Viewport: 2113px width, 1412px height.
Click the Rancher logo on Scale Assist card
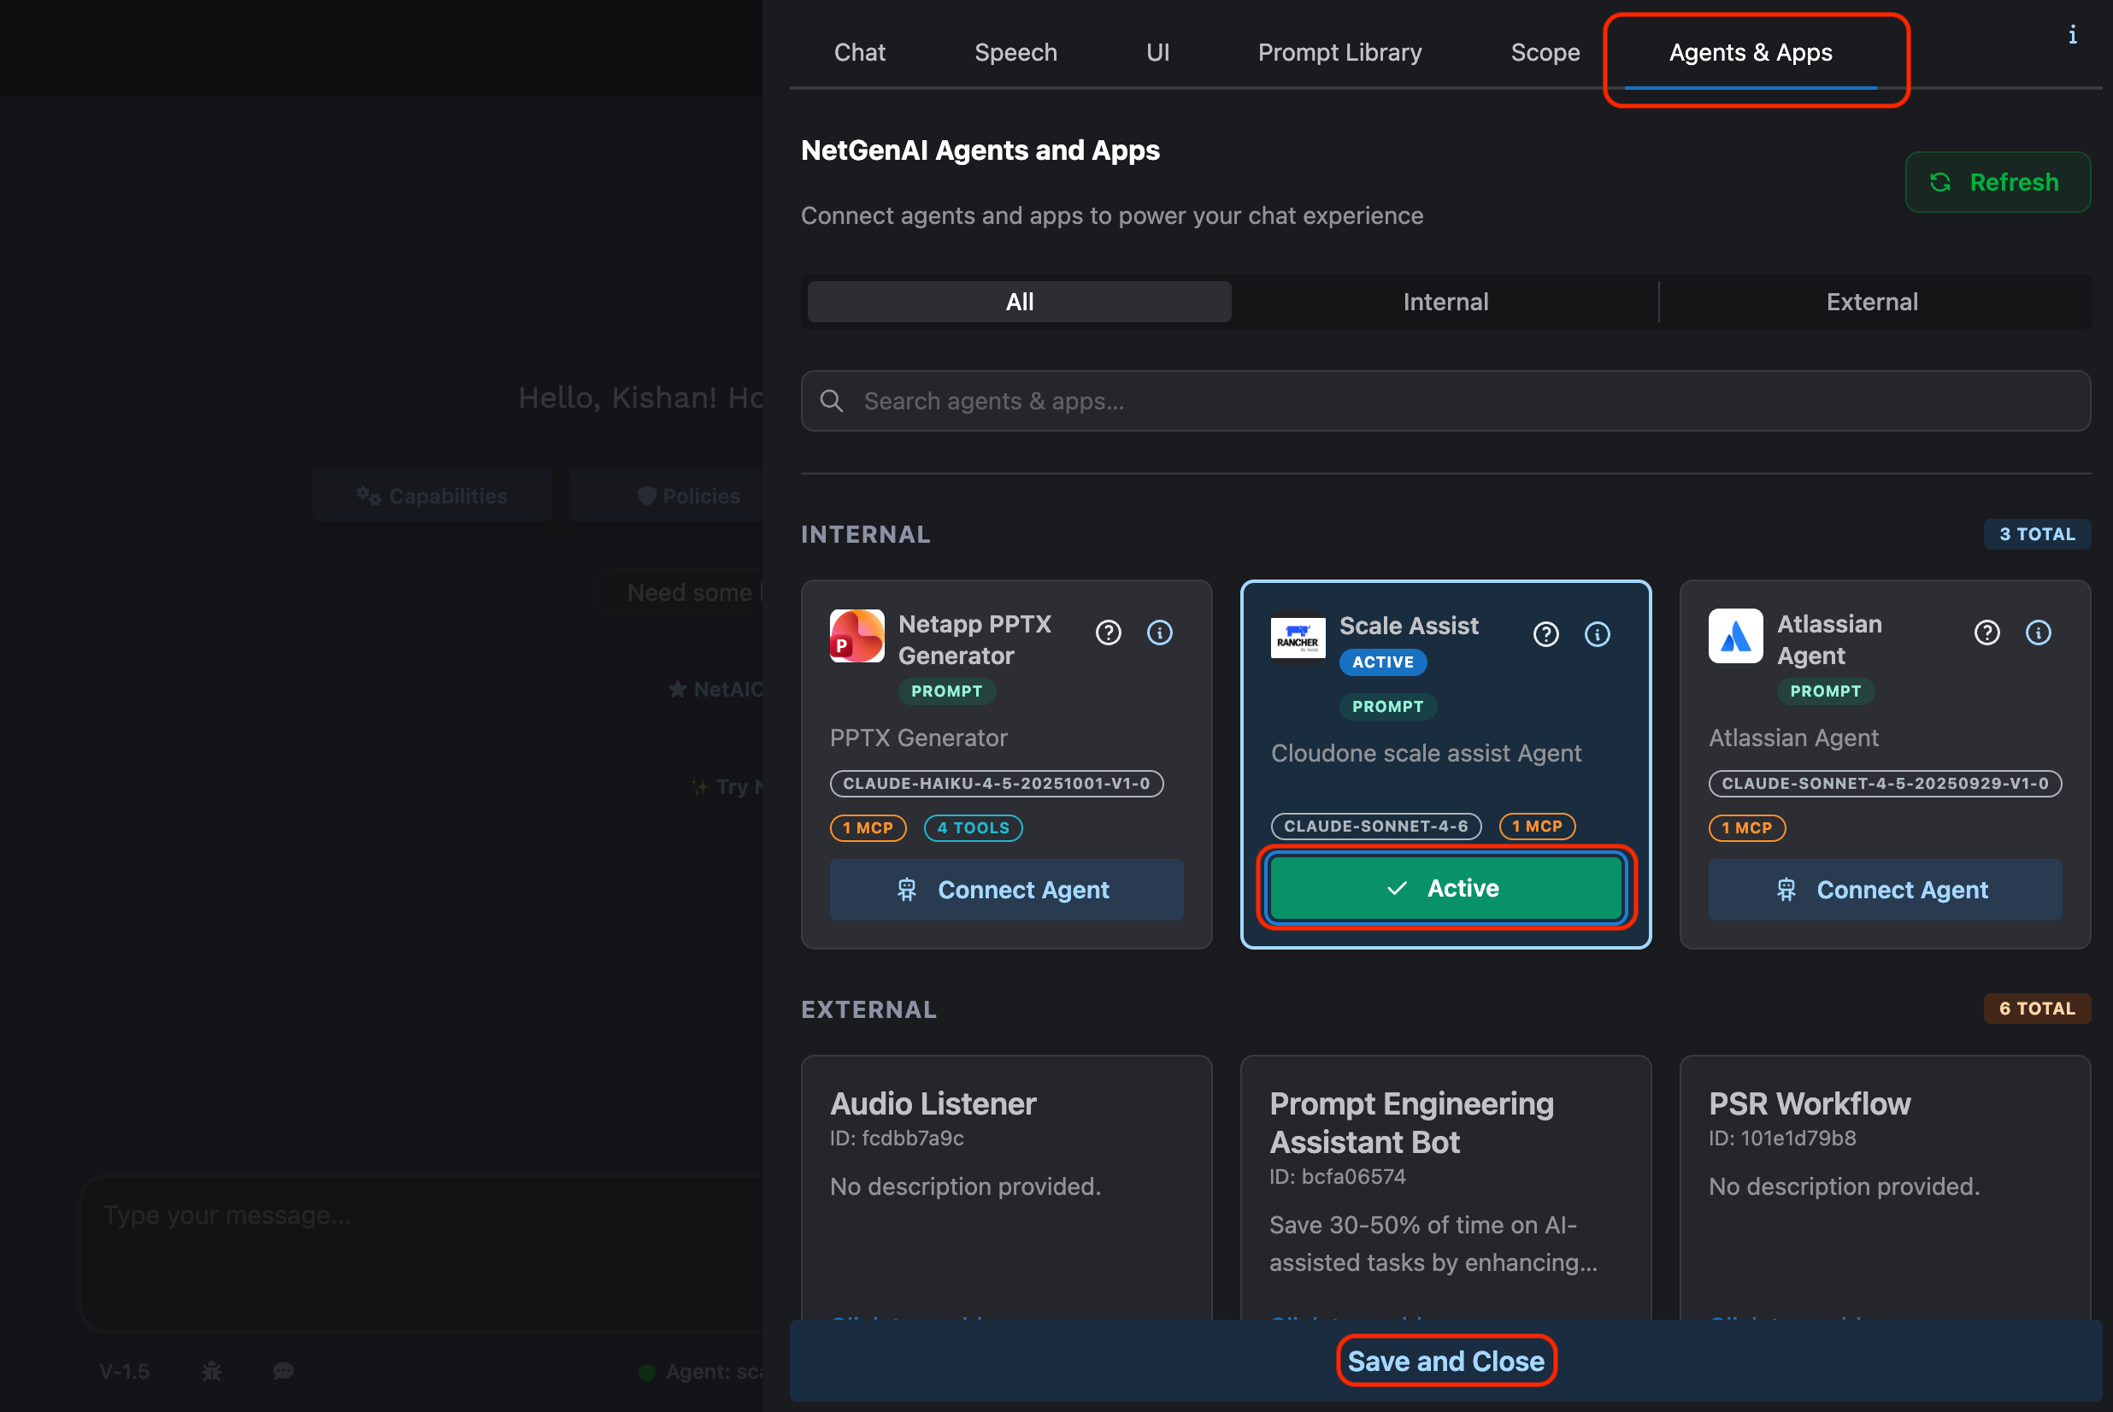[x=1298, y=638]
